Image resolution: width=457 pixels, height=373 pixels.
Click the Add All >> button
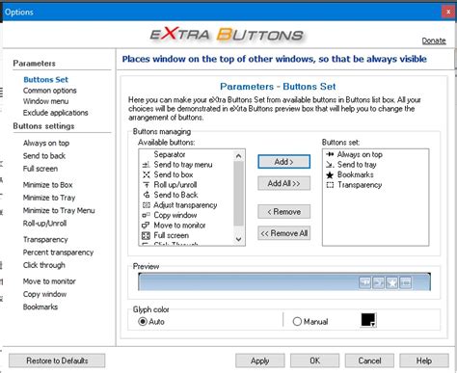284,183
